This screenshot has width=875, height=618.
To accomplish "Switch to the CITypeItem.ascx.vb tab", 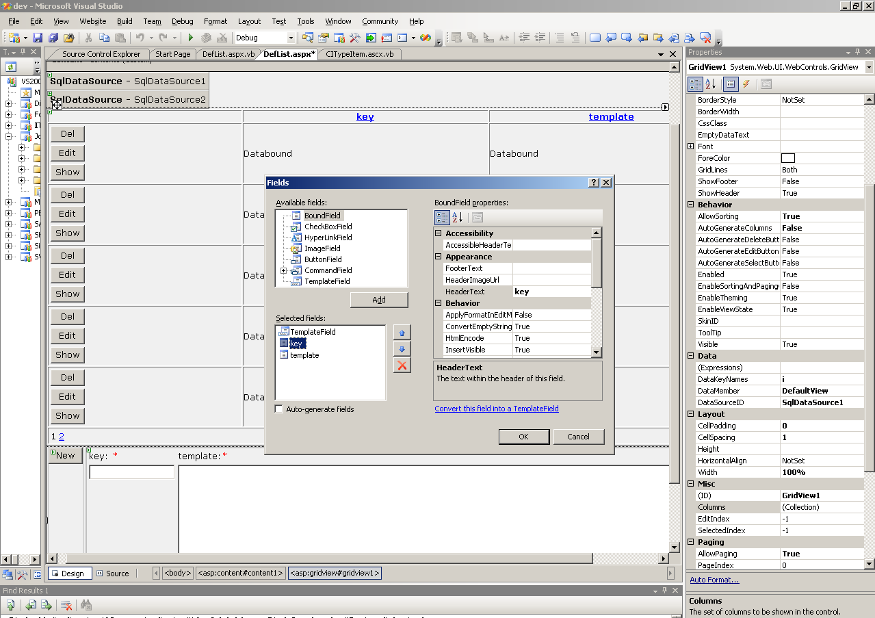I will [x=359, y=54].
